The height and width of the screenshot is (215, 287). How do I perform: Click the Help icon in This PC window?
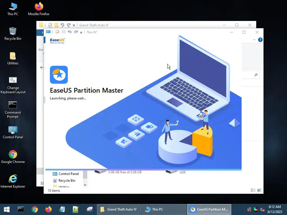click(x=260, y=40)
